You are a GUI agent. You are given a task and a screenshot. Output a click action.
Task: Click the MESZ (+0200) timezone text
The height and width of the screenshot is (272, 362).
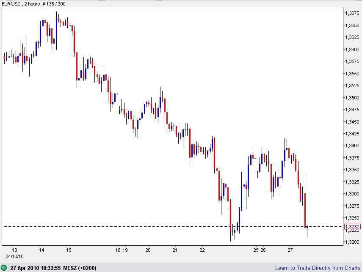tap(80, 268)
